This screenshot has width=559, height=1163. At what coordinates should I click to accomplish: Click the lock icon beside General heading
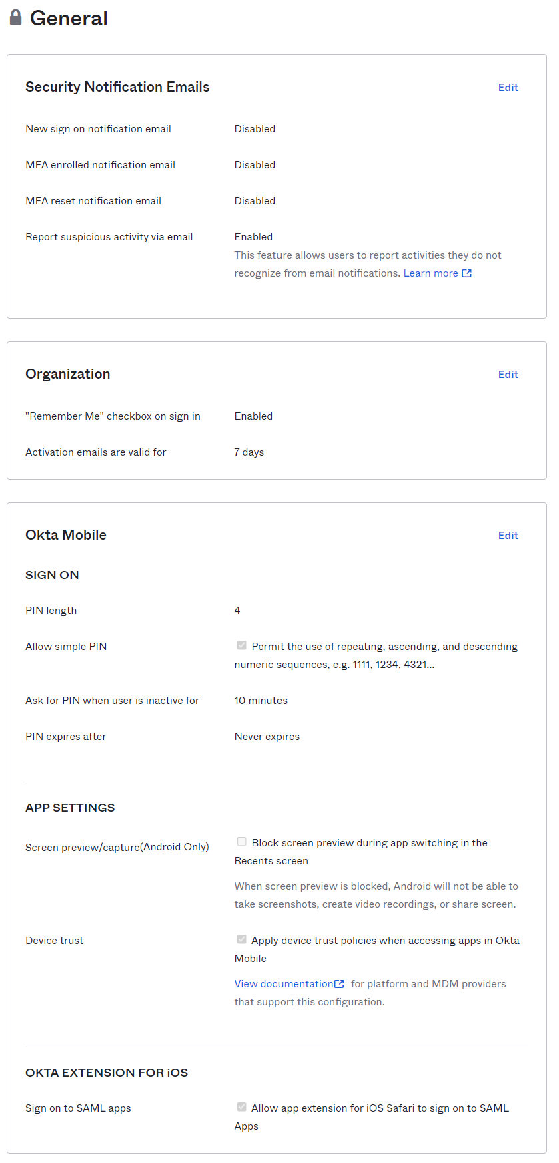pyautogui.click(x=15, y=17)
